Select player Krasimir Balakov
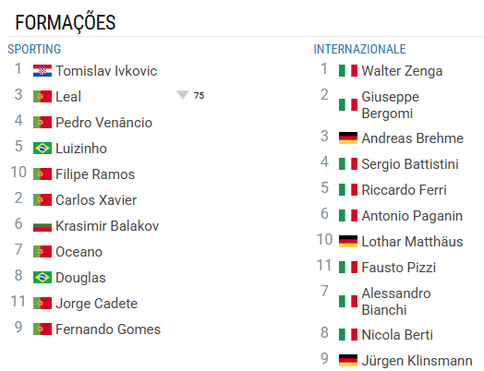This screenshot has width=484, height=371. click(x=107, y=226)
